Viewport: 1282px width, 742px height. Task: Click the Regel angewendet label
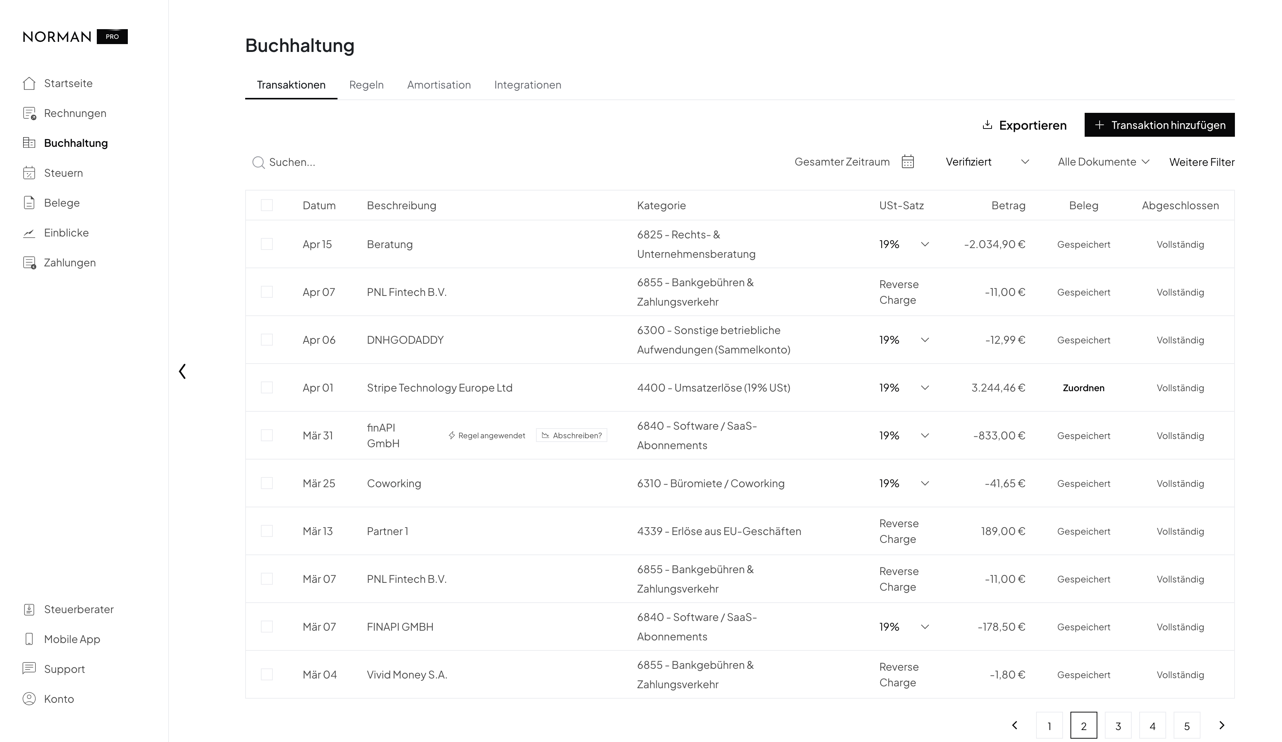[491, 436]
